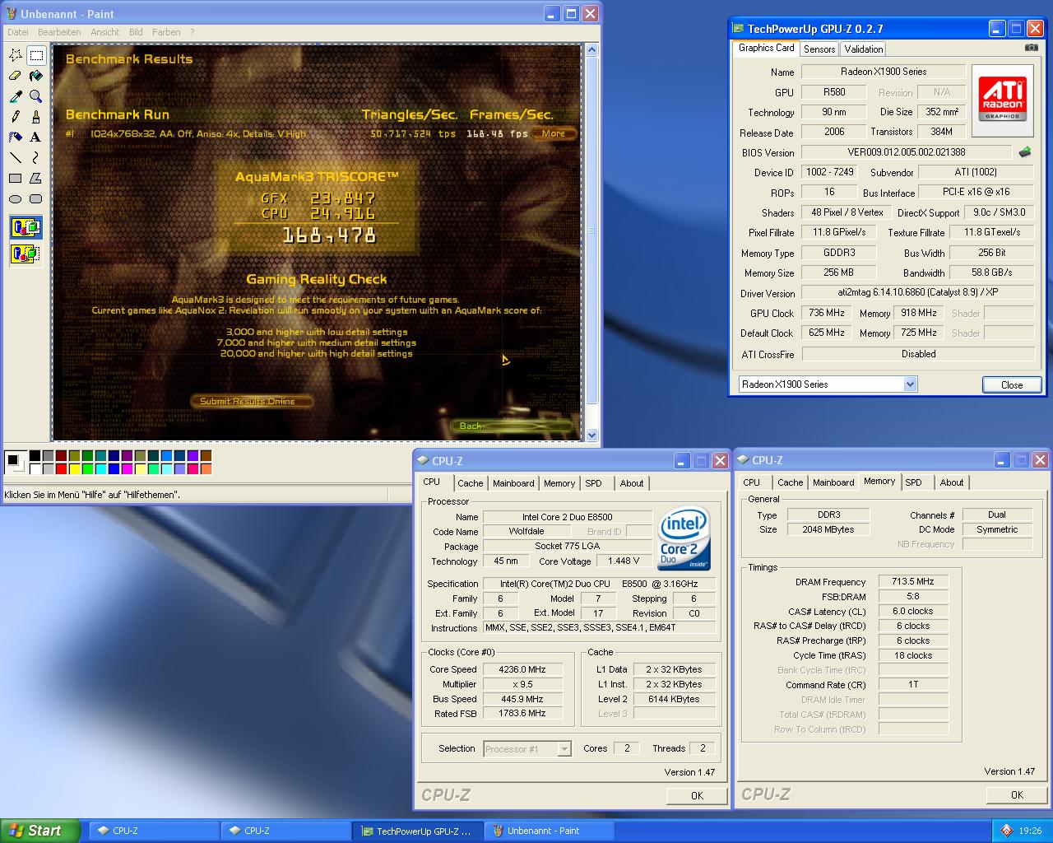Open the Processor #1 selection dropdown
Screen dimensions: 1053x843
(x=564, y=748)
